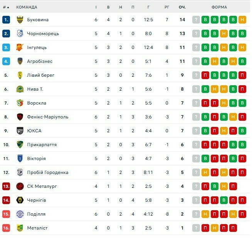
Task: Open the Нива Т. team page
Action: [x=35, y=89]
